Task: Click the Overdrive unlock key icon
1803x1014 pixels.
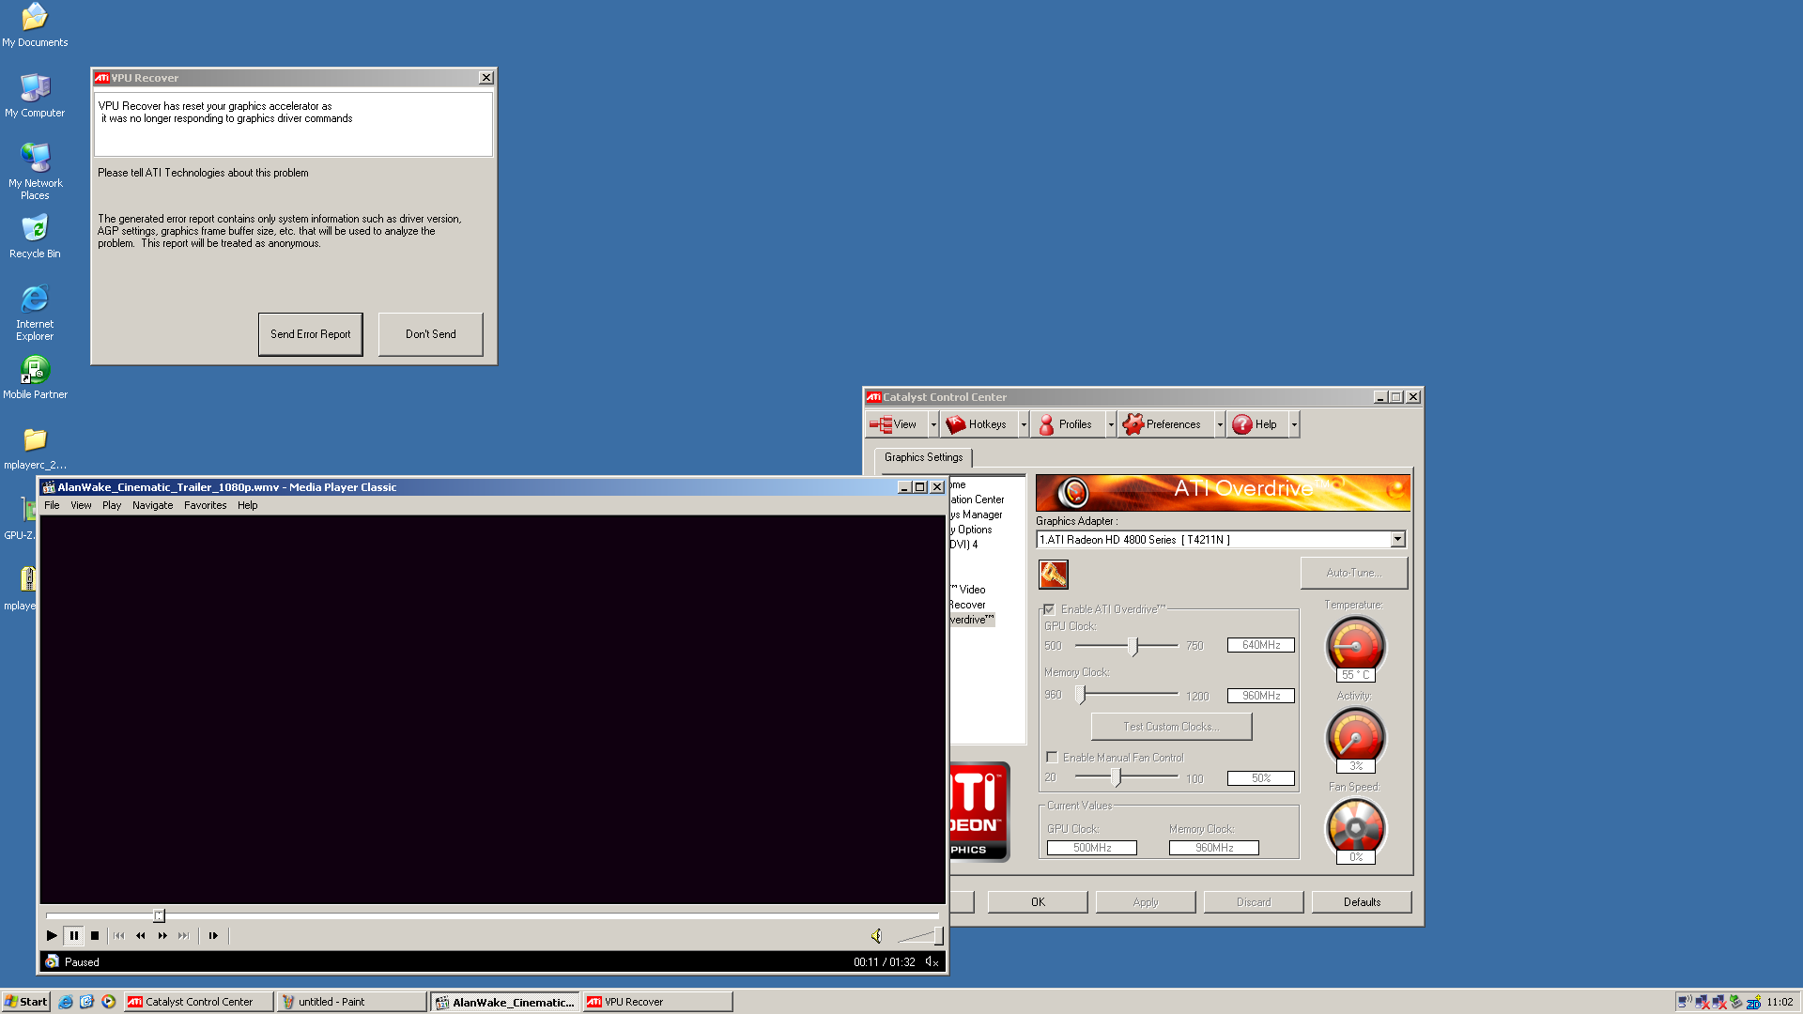Action: coord(1053,574)
